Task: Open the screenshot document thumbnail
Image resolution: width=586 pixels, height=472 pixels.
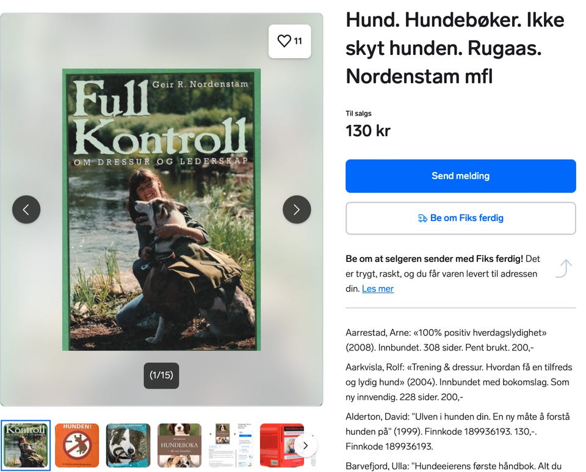Action: (231, 445)
